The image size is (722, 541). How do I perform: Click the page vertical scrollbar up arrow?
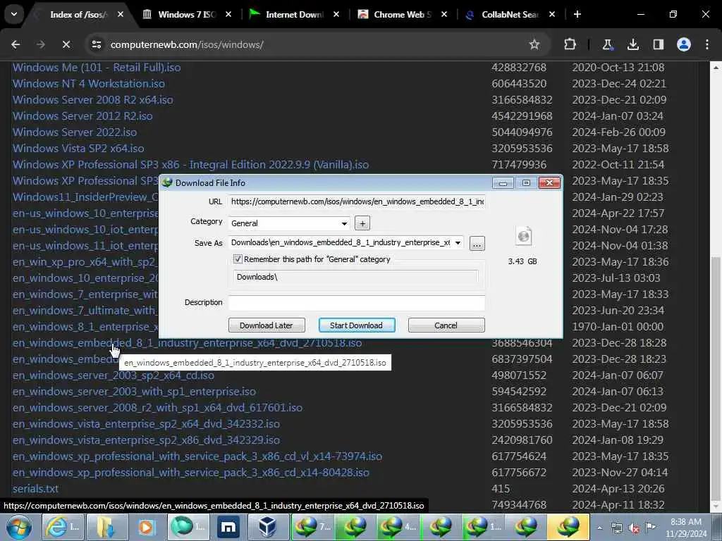[716, 67]
